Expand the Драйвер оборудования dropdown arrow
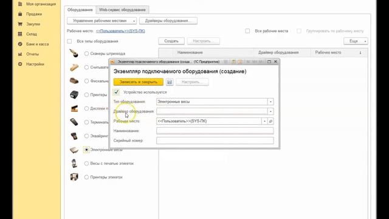 tap(270, 111)
